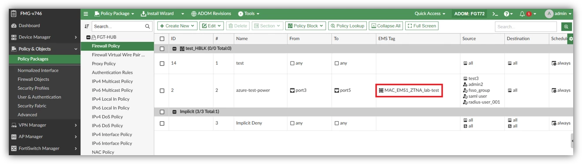Open the Policy & Objects menu
This screenshot has height=164, width=582.
coord(45,49)
